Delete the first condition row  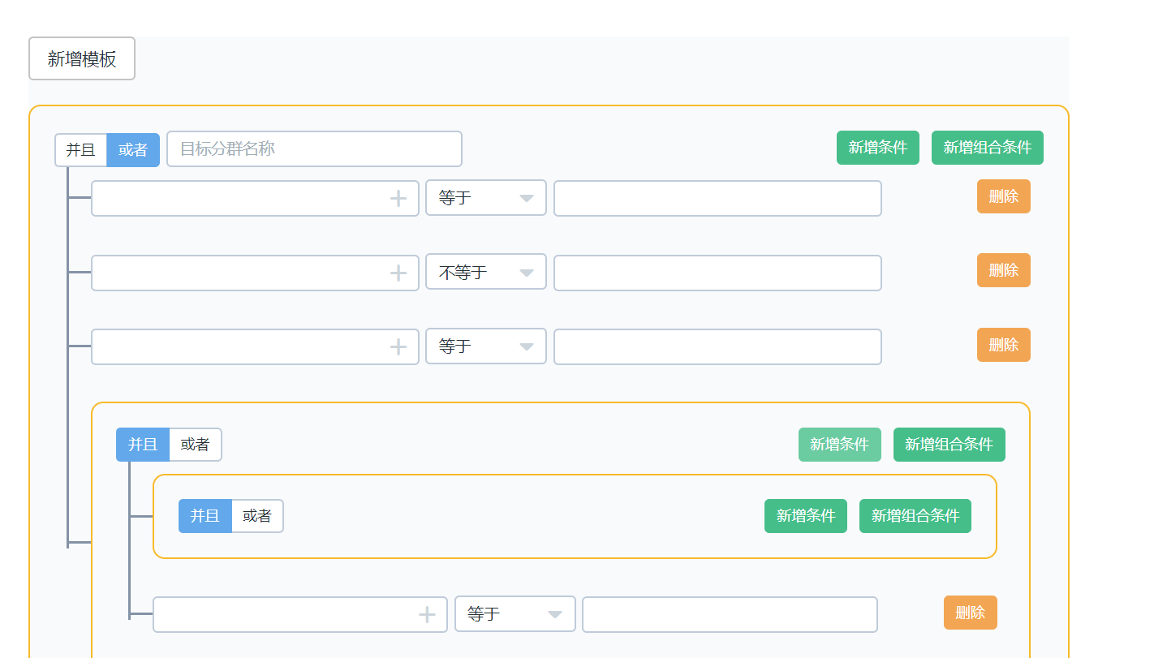tap(1003, 196)
